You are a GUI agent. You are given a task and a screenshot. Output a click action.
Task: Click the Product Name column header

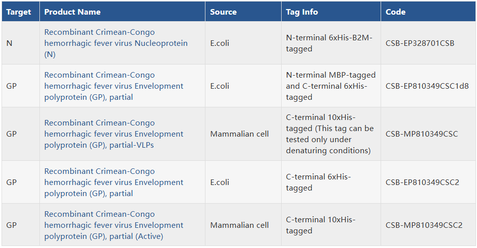coord(72,12)
